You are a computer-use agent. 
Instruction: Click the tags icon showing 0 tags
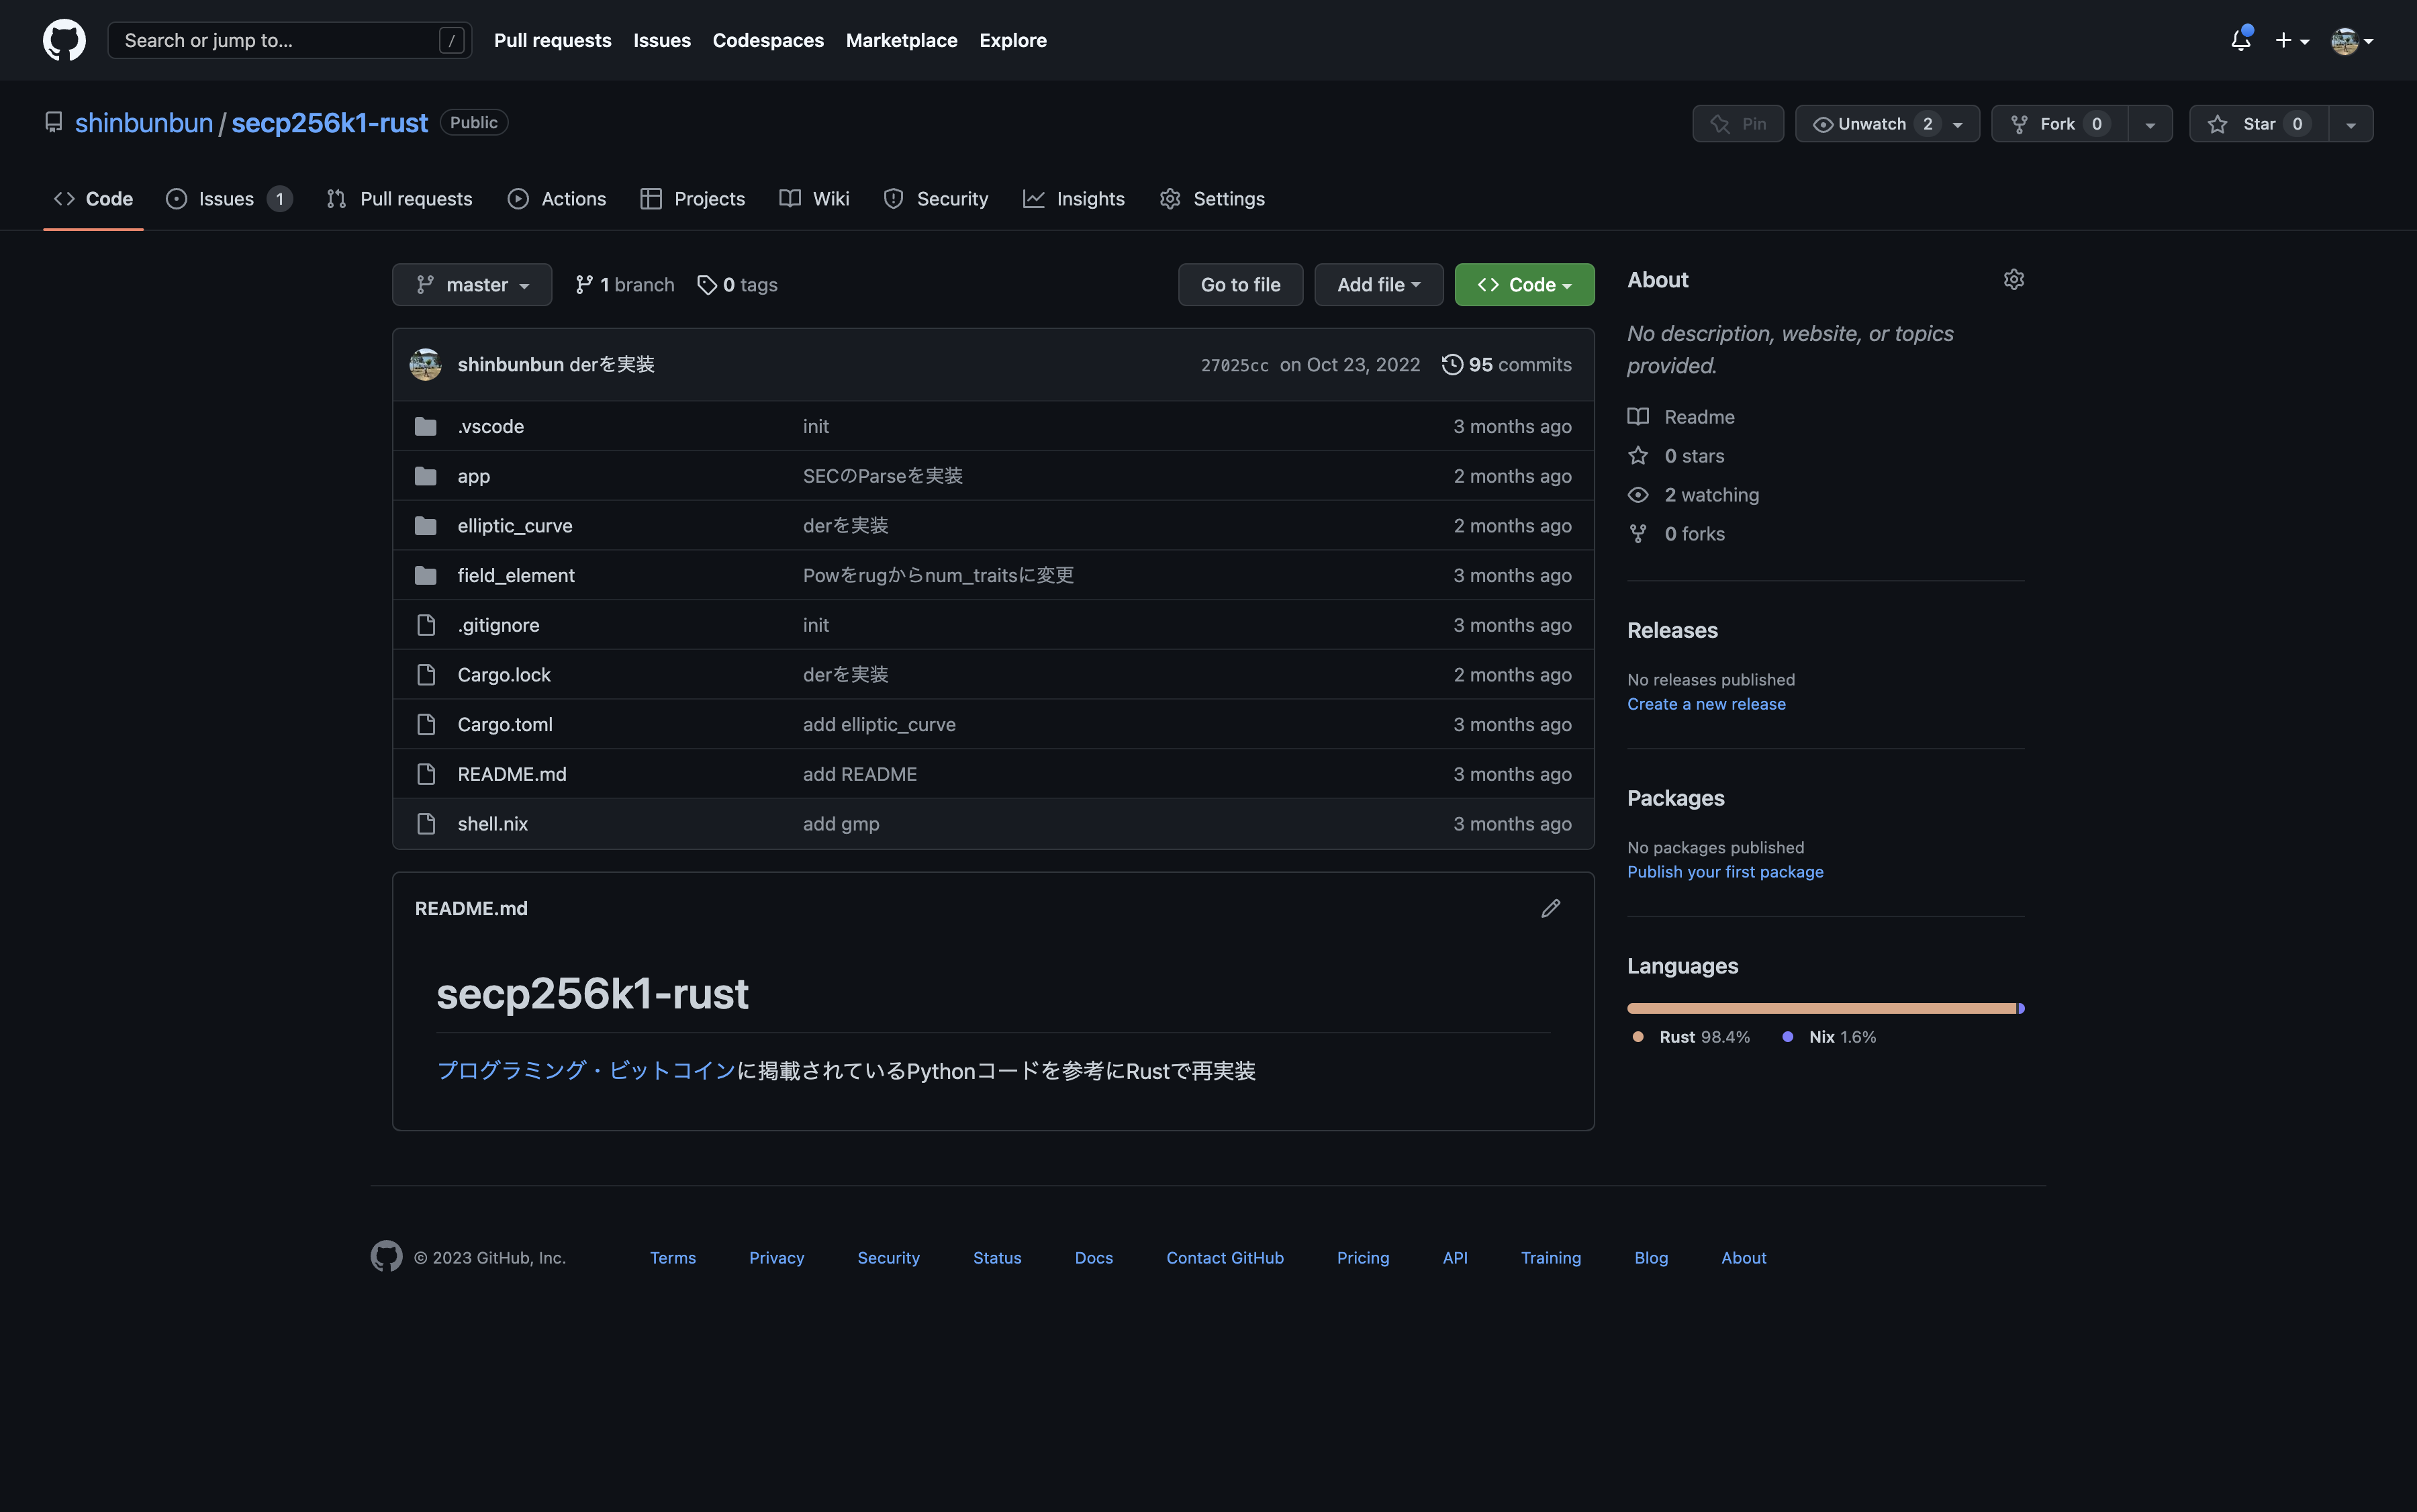pos(707,285)
